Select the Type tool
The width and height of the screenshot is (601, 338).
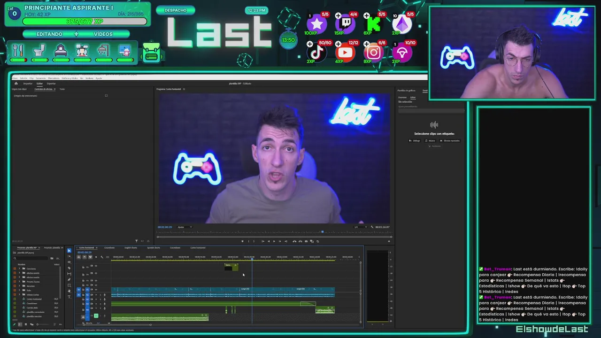pos(69,297)
